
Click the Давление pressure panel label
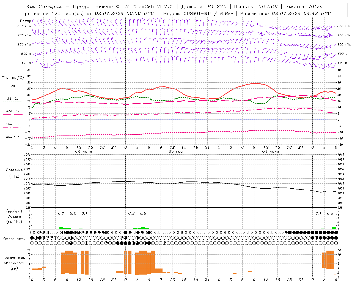(x=14, y=170)
